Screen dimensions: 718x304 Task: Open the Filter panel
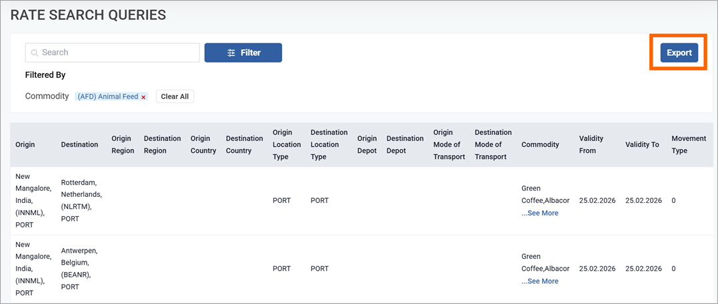click(x=243, y=53)
